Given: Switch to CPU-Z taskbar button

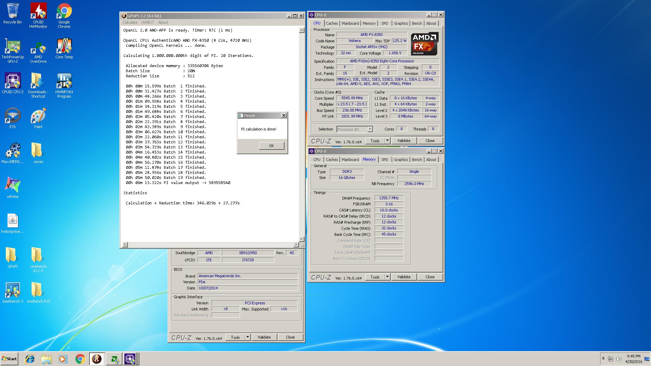Looking at the screenshot, I should 130,359.
